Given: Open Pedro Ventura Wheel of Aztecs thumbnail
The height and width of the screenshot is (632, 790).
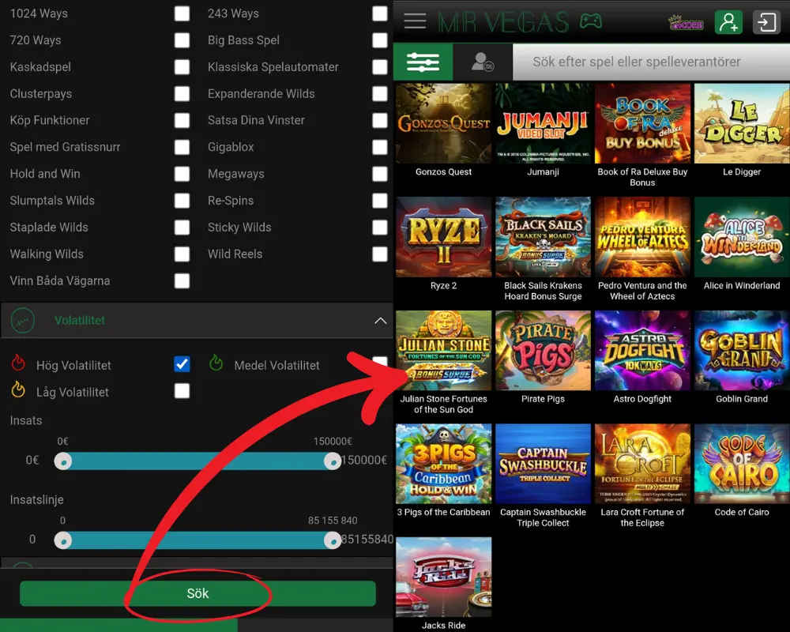Looking at the screenshot, I should [x=642, y=237].
